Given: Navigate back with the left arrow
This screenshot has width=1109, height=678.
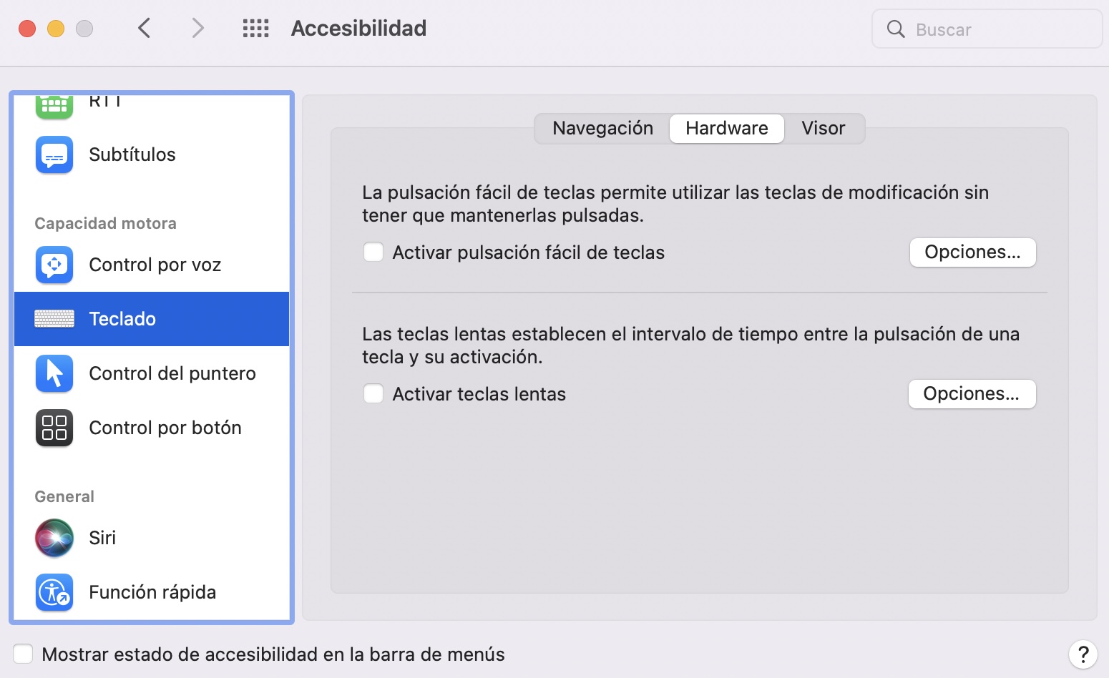Looking at the screenshot, I should (144, 28).
